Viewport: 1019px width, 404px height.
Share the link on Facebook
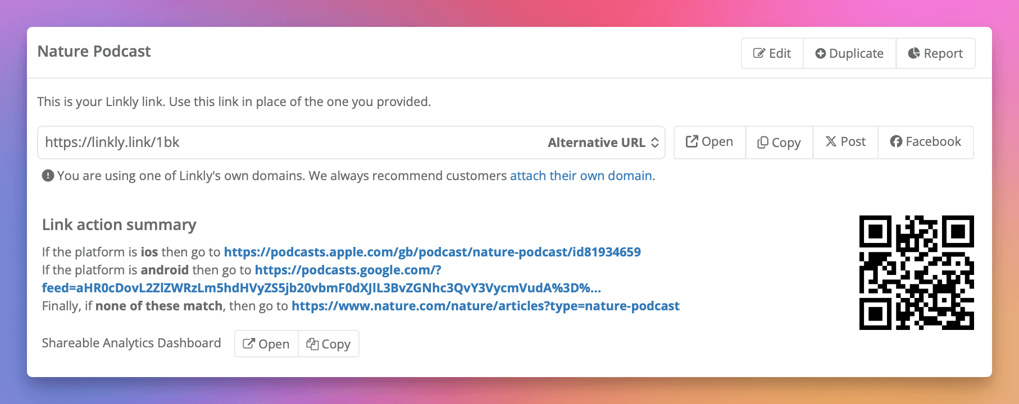pos(926,142)
